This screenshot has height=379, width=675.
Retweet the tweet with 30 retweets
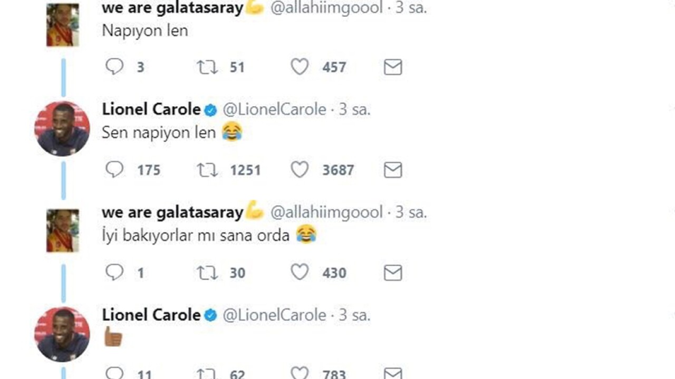click(x=207, y=273)
